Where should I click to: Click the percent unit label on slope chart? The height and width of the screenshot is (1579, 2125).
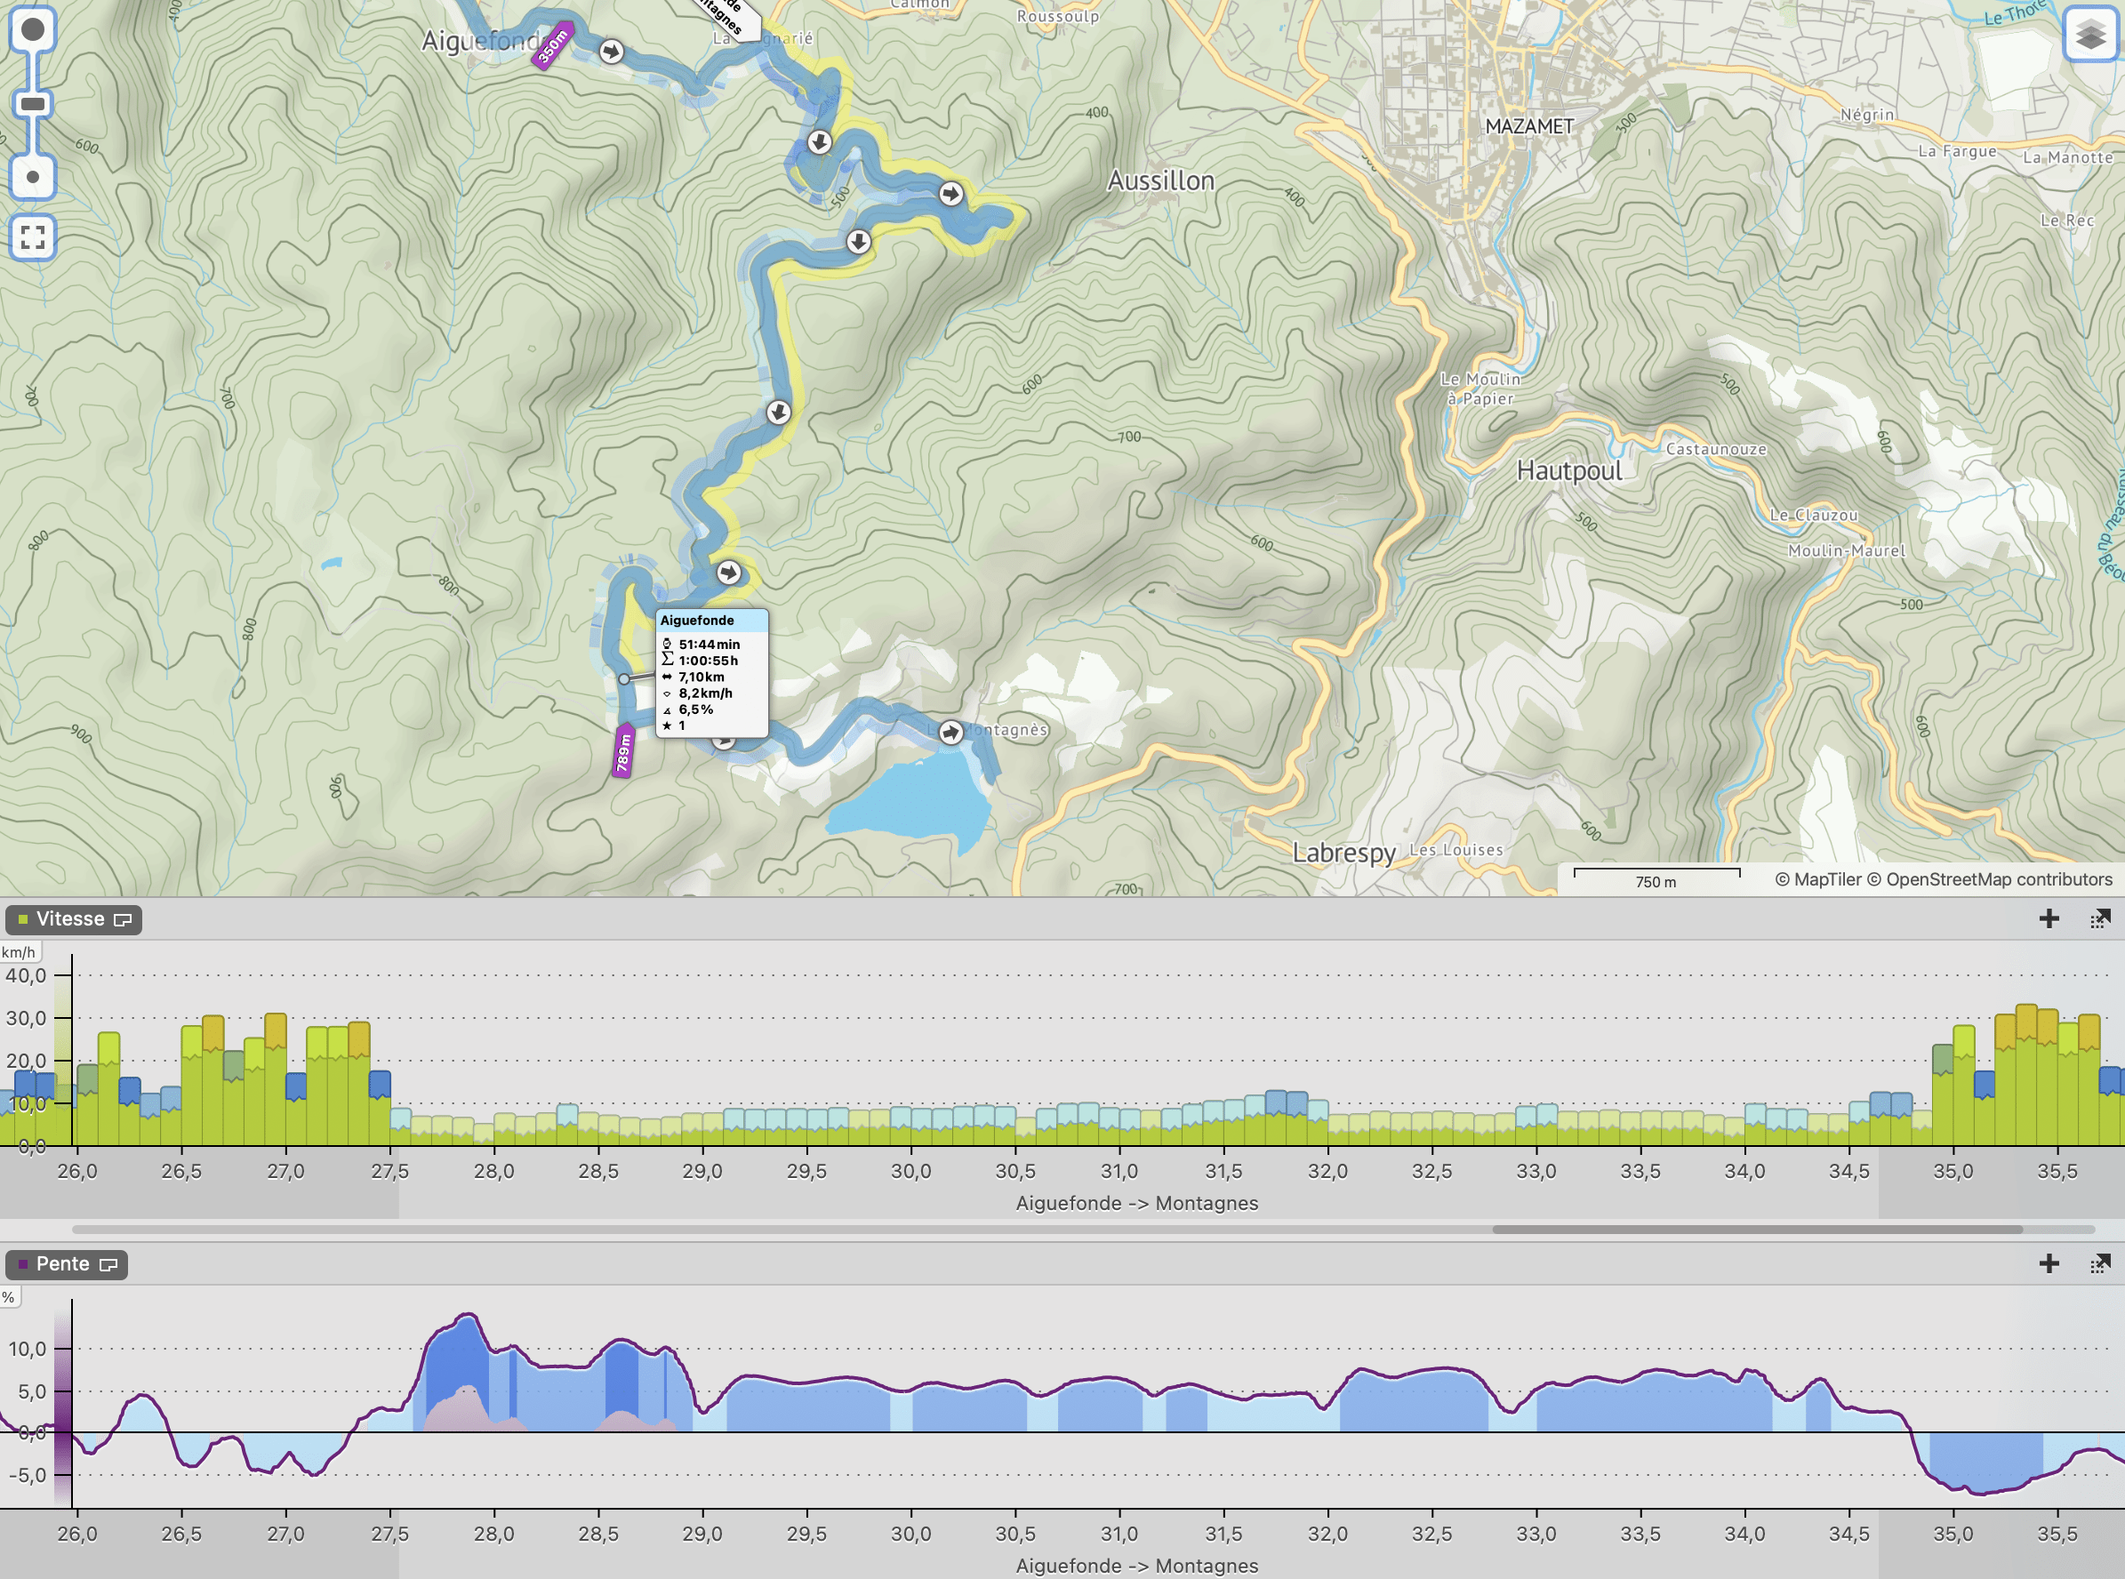[x=8, y=1297]
